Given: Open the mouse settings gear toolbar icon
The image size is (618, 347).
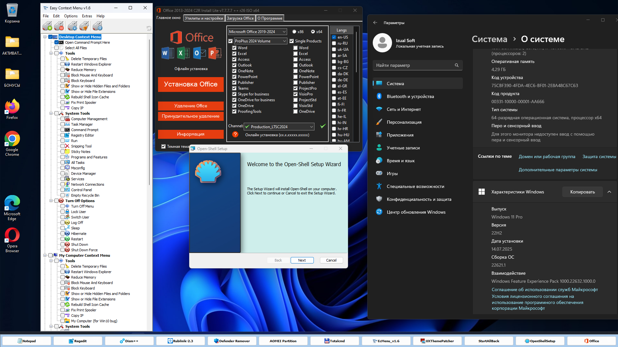Looking at the screenshot, I should coord(72,26).
